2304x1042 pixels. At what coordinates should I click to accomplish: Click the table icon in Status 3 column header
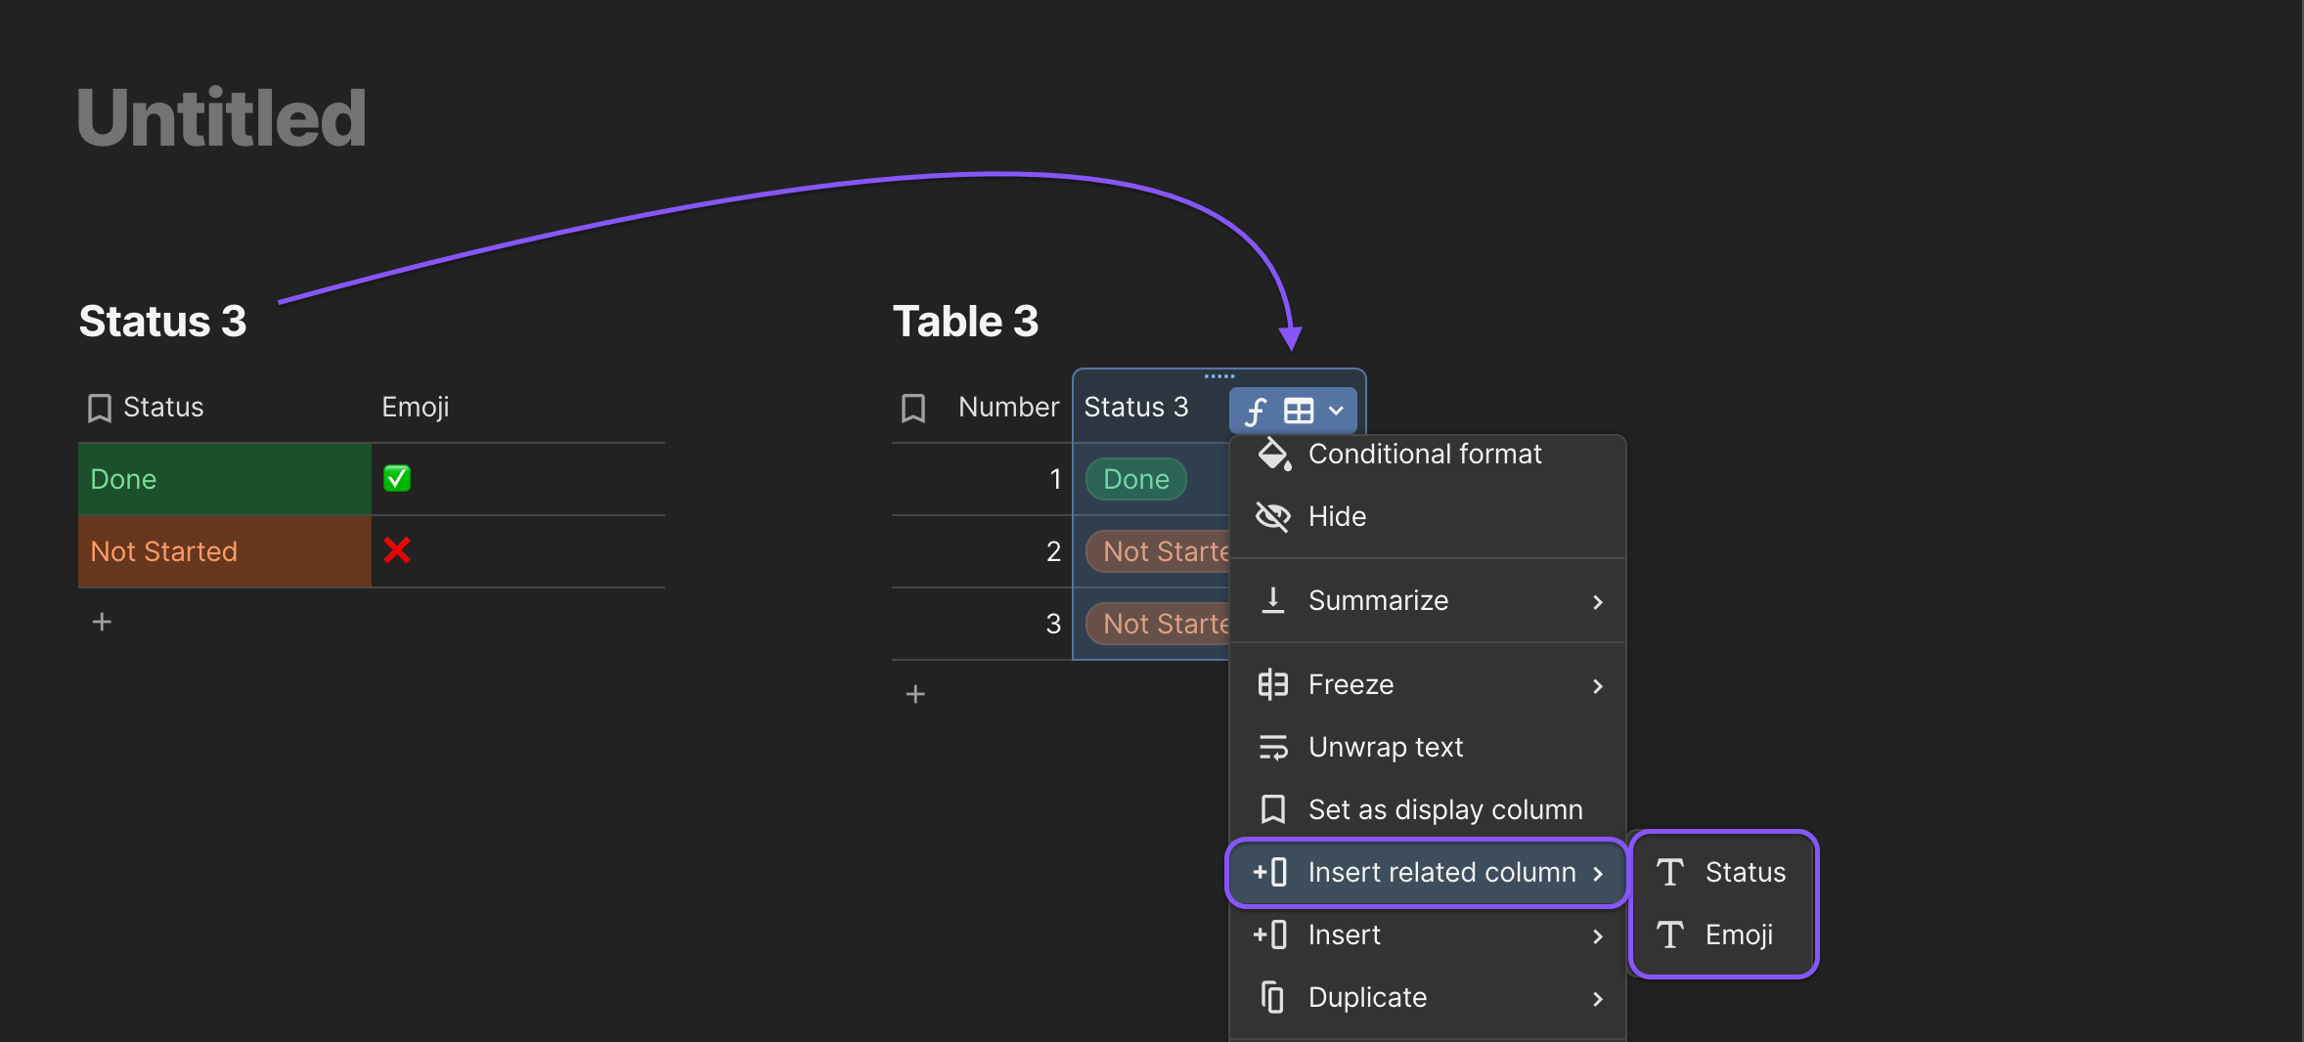(1299, 412)
